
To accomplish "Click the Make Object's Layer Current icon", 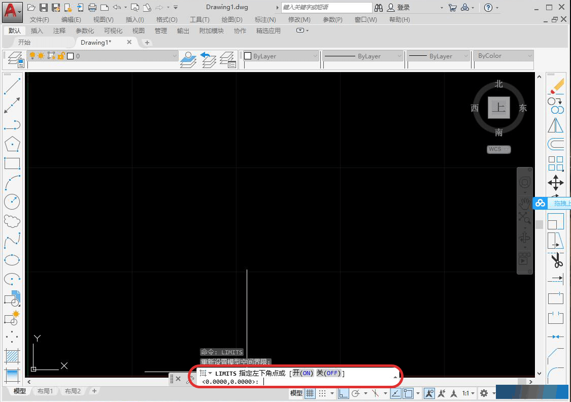I will tap(188, 59).
